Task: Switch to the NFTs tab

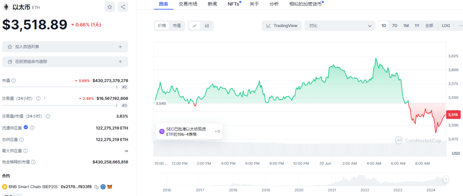Action: tap(233, 4)
